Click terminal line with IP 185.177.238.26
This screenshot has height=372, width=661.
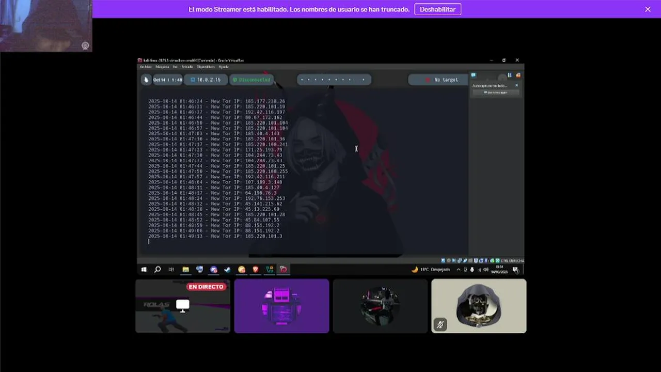tap(217, 101)
